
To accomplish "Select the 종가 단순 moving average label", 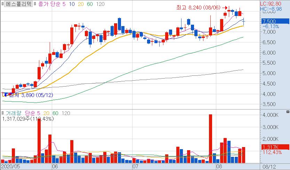I will (50, 4).
